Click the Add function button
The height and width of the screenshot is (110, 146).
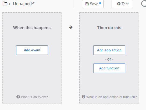pos(109,68)
